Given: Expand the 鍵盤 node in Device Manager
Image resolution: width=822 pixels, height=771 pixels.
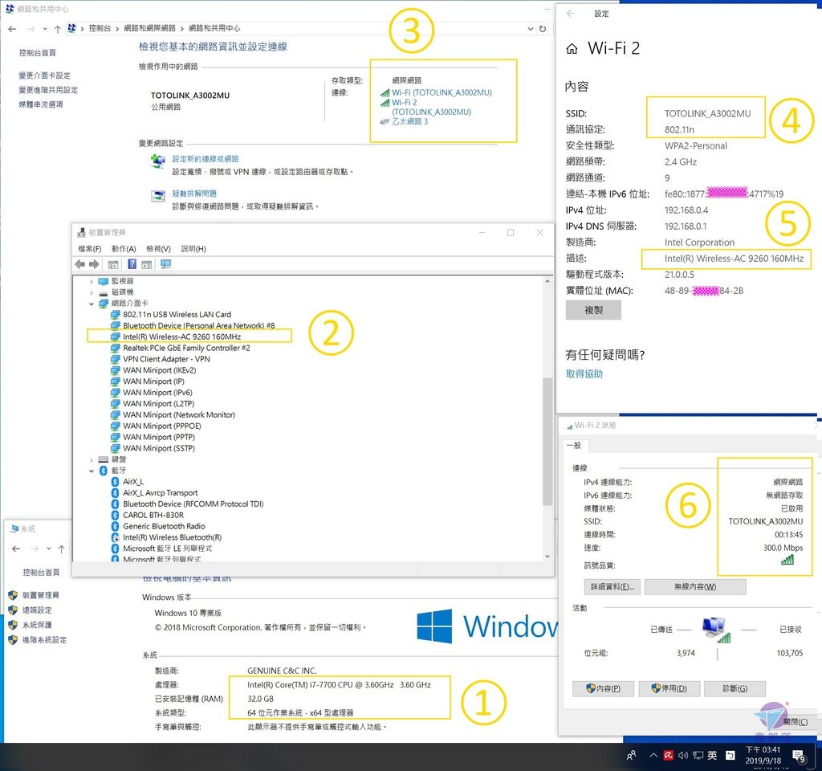Looking at the screenshot, I should pos(92,459).
